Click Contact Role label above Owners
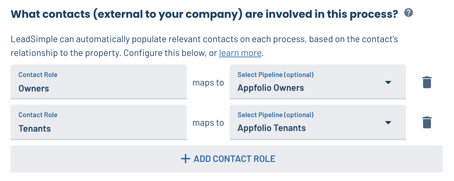 coord(38,75)
